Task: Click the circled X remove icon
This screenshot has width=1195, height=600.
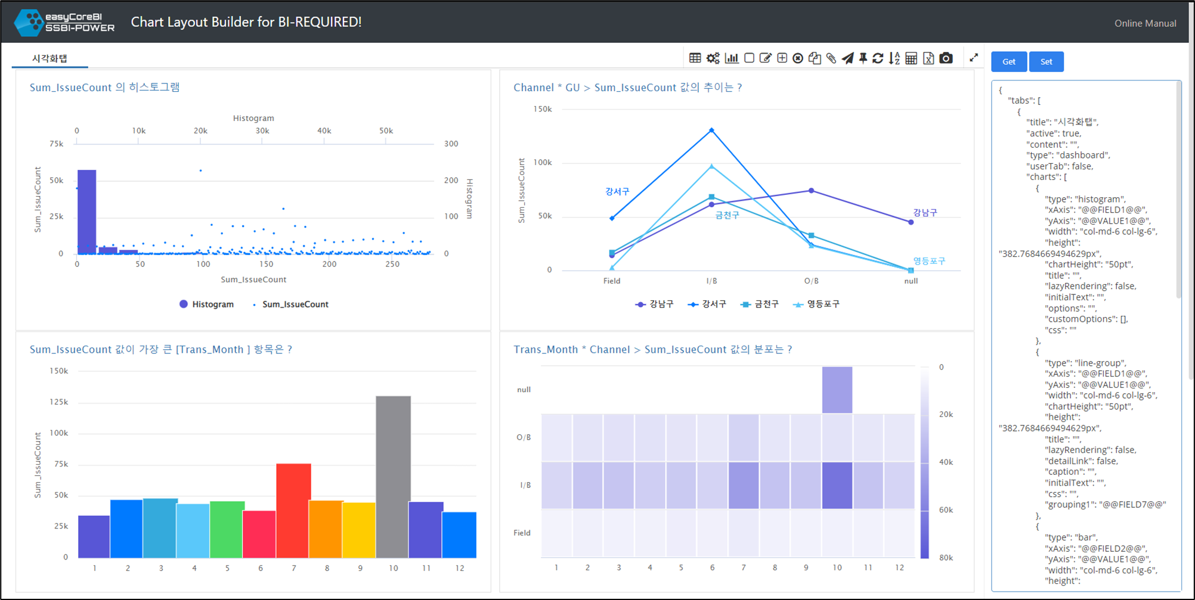Action: (x=798, y=58)
